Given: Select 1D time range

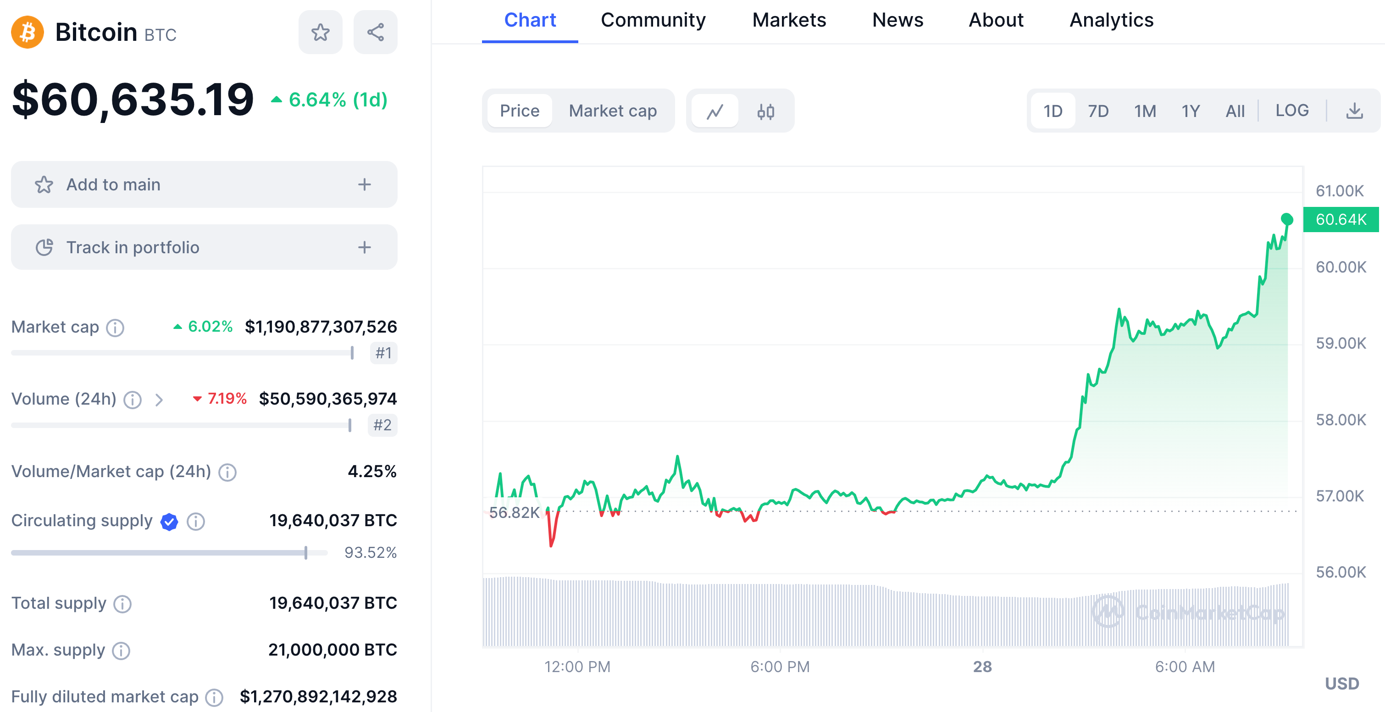Looking at the screenshot, I should pos(1053,111).
